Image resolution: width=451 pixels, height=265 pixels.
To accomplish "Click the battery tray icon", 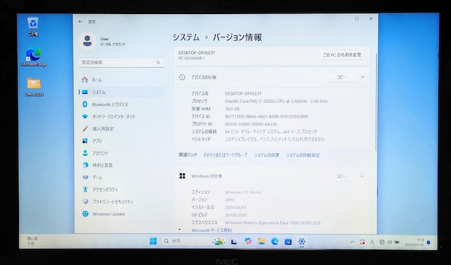I will tap(397, 242).
